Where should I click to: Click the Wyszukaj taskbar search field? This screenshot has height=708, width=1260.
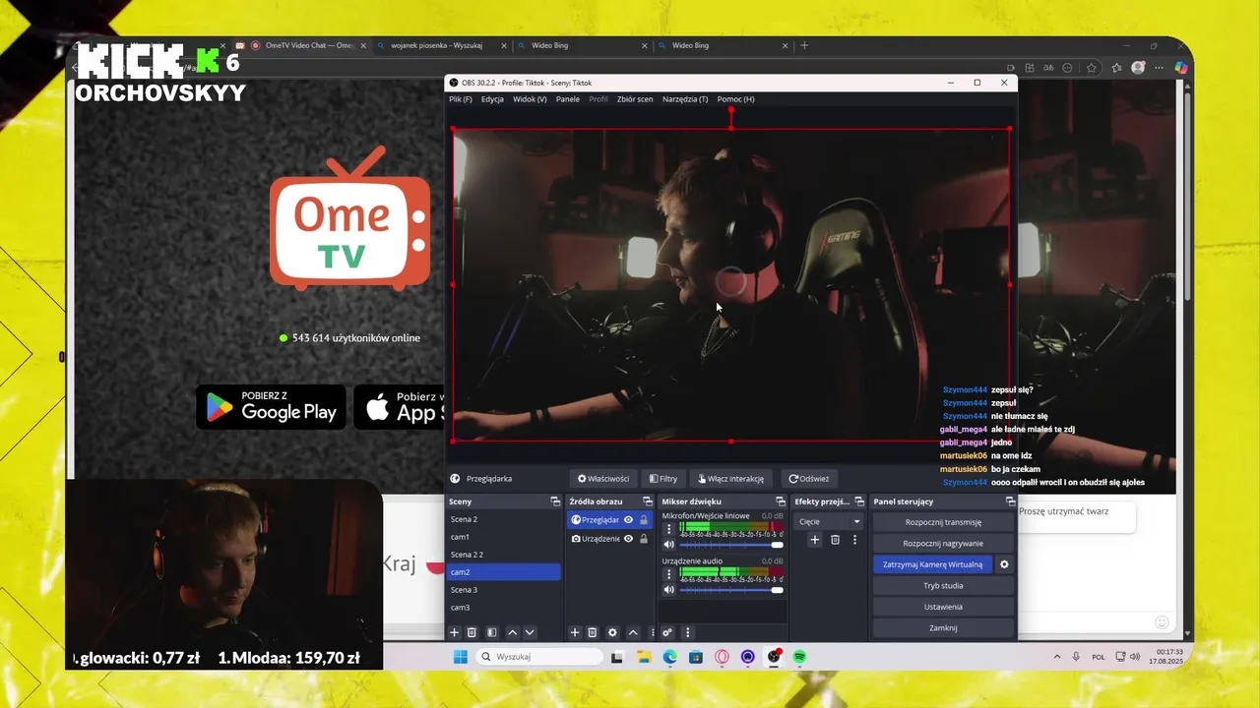[x=539, y=657]
